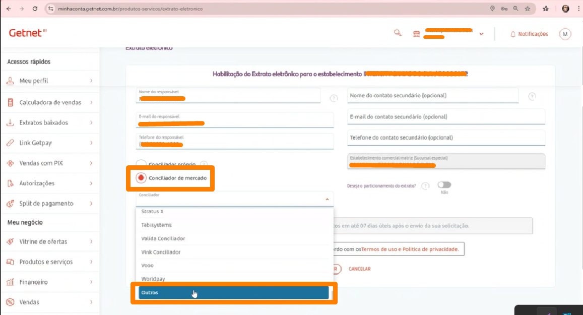Screen dimensions: 583x315
Task: Expand Link Getpay chevron
Action: [91, 143]
